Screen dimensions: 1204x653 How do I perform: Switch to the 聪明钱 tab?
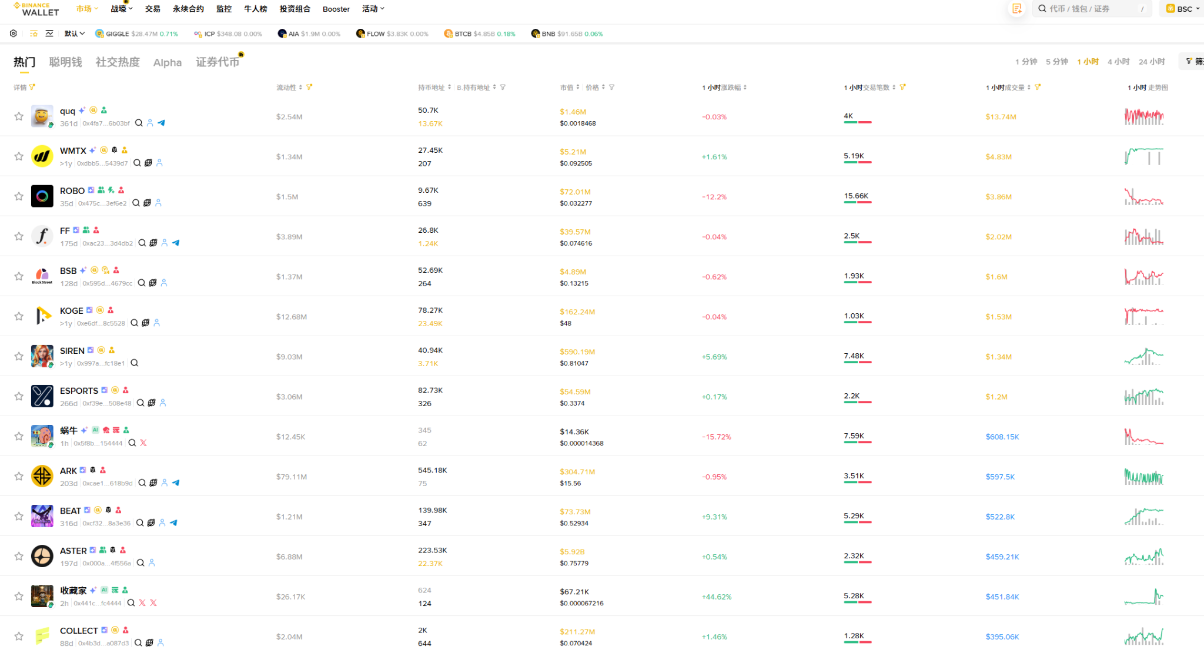(65, 62)
